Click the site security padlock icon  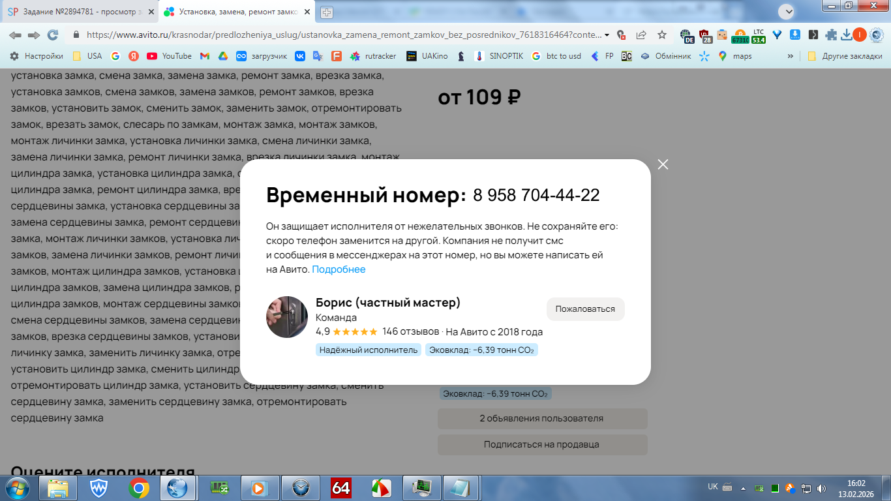coord(76,35)
